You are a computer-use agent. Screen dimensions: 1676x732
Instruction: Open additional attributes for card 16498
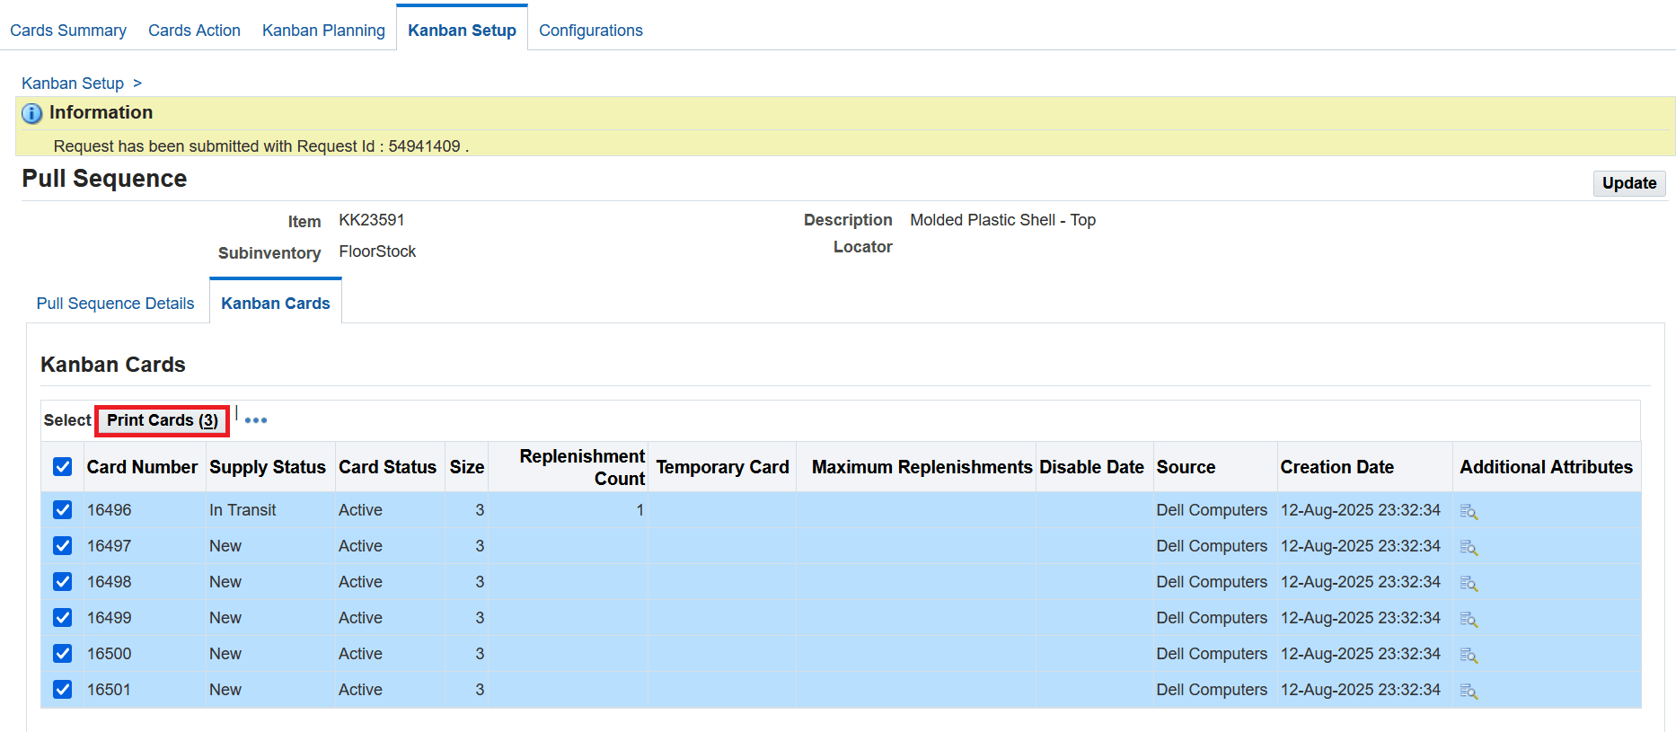pyautogui.click(x=1469, y=583)
